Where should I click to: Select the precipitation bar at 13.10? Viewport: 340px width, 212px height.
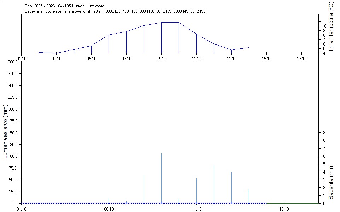231,187
